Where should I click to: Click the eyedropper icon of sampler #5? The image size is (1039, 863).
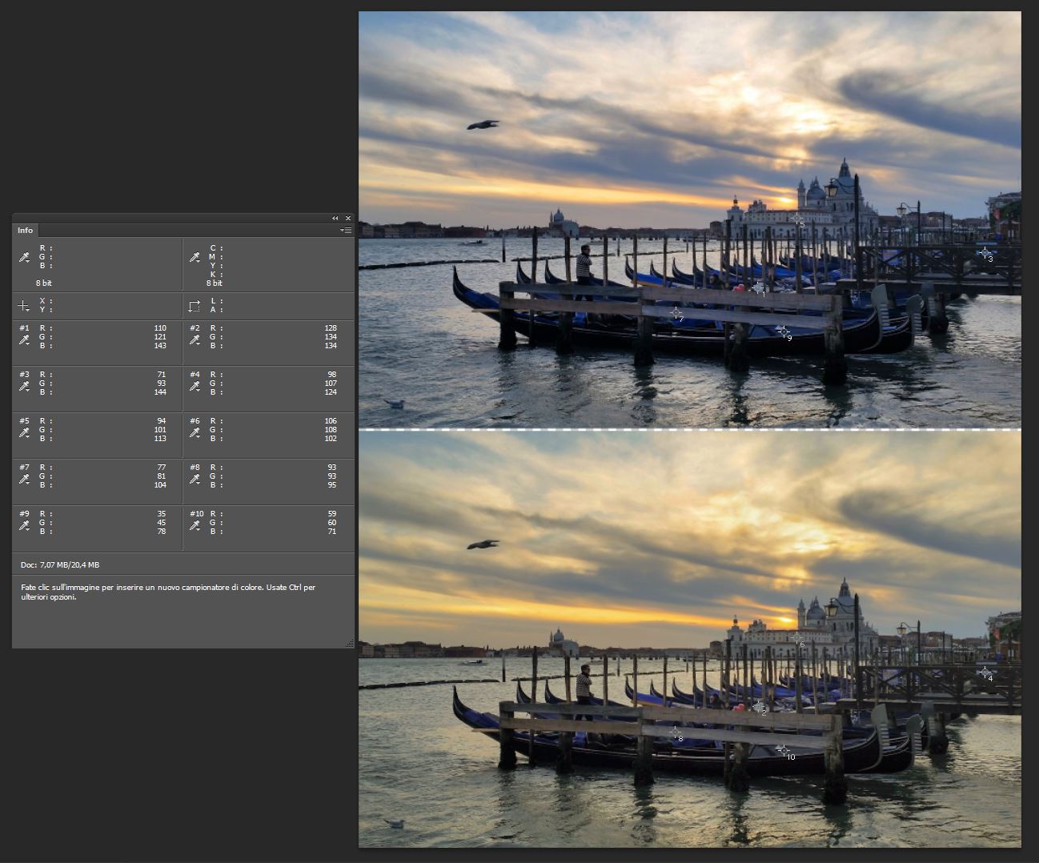point(24,433)
